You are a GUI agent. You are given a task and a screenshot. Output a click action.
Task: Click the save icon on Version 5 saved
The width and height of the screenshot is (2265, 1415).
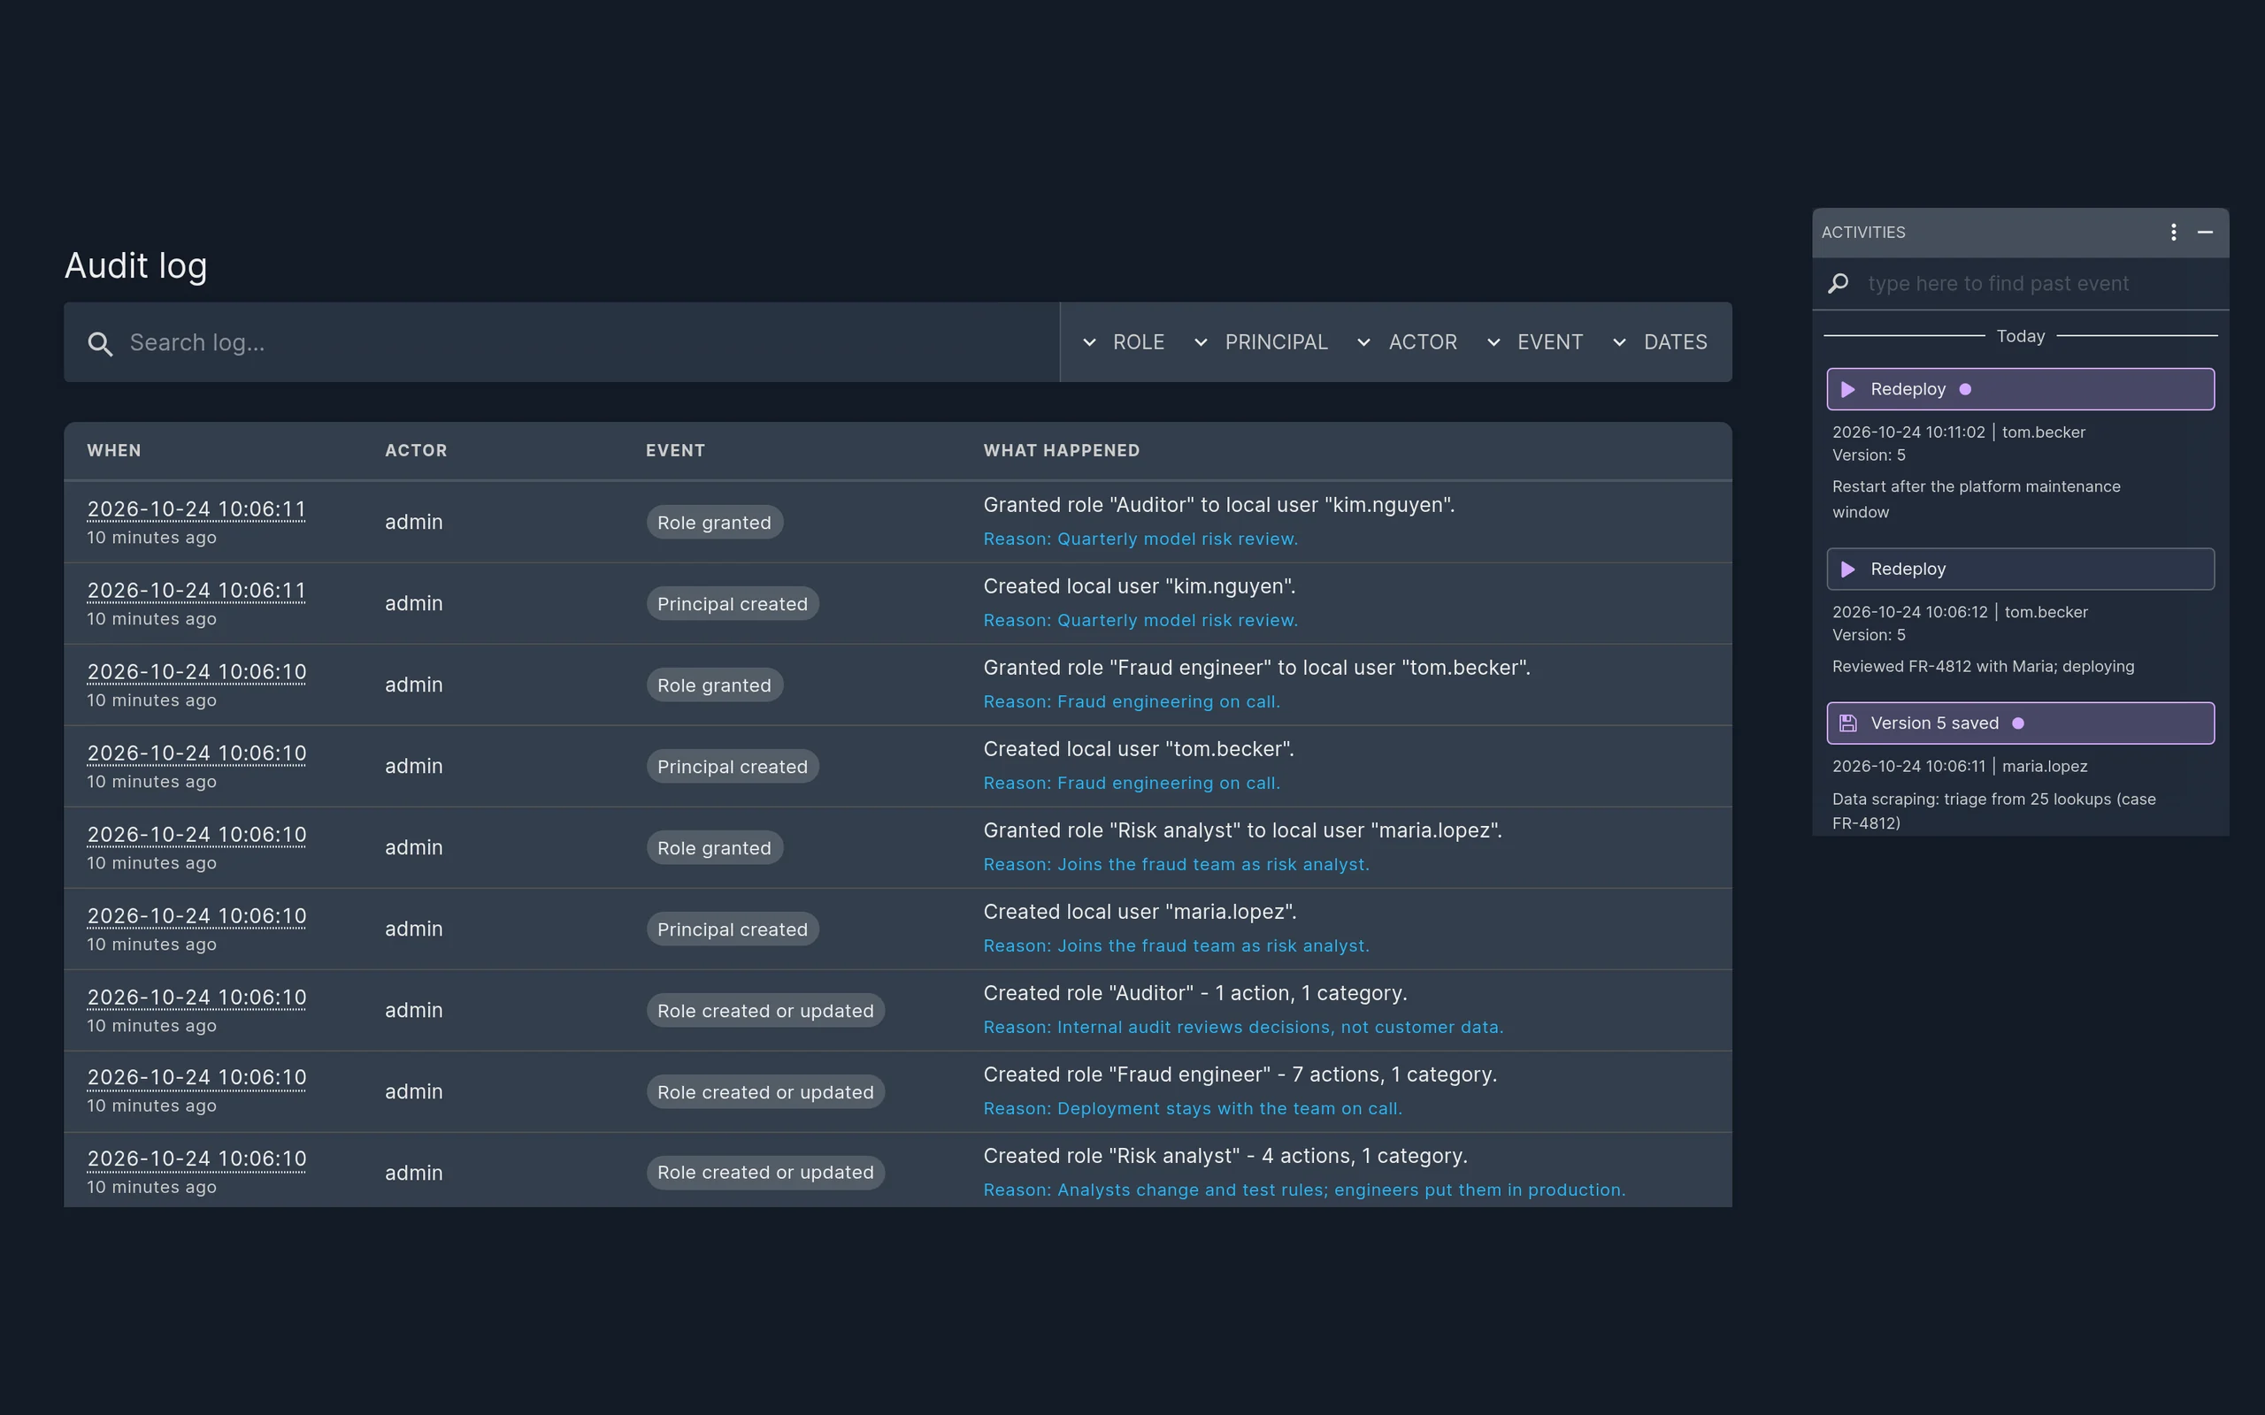[1847, 723]
